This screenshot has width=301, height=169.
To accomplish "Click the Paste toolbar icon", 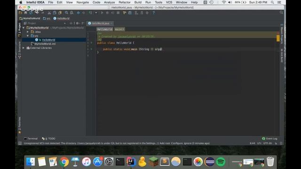I will click(x=60, y=13).
